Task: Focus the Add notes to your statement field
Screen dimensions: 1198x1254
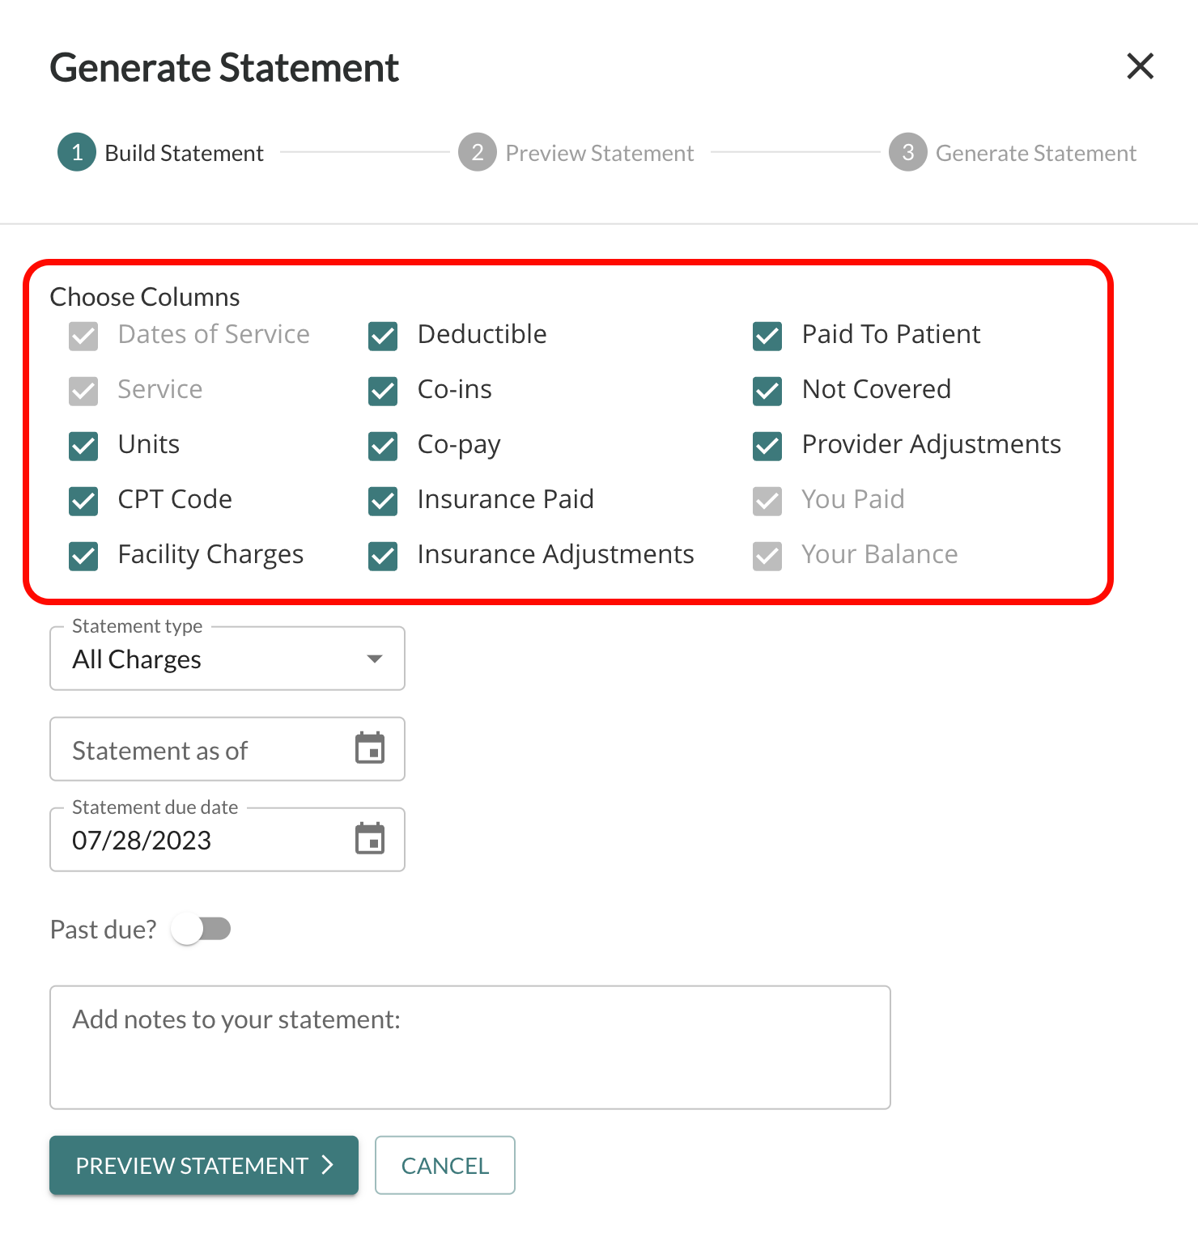Action: click(x=470, y=1047)
